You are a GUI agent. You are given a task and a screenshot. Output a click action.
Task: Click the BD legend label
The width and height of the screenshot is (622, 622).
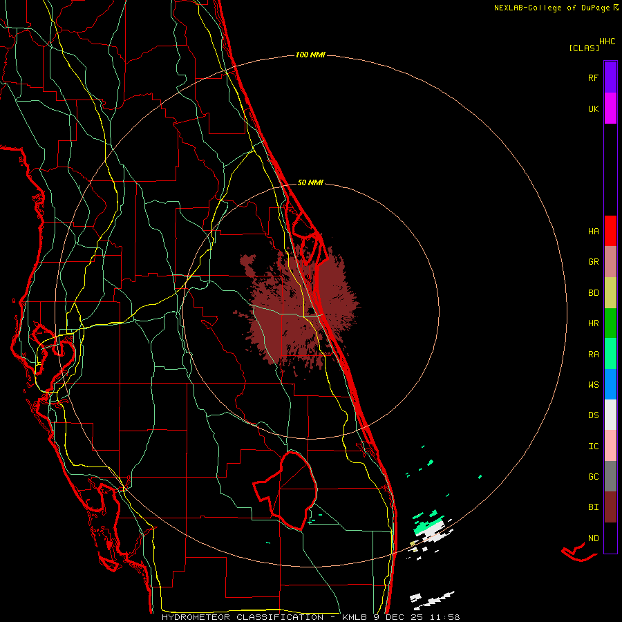coord(593,292)
